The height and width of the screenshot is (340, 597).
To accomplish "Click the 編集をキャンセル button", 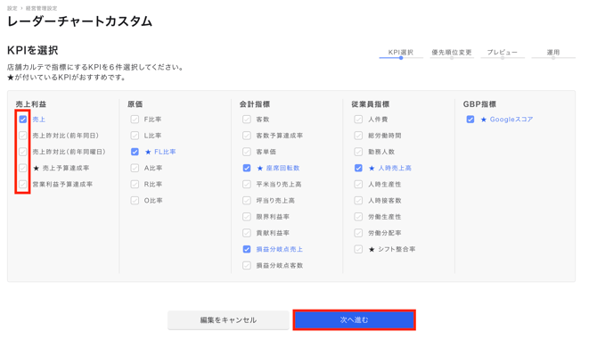I will click(x=228, y=320).
